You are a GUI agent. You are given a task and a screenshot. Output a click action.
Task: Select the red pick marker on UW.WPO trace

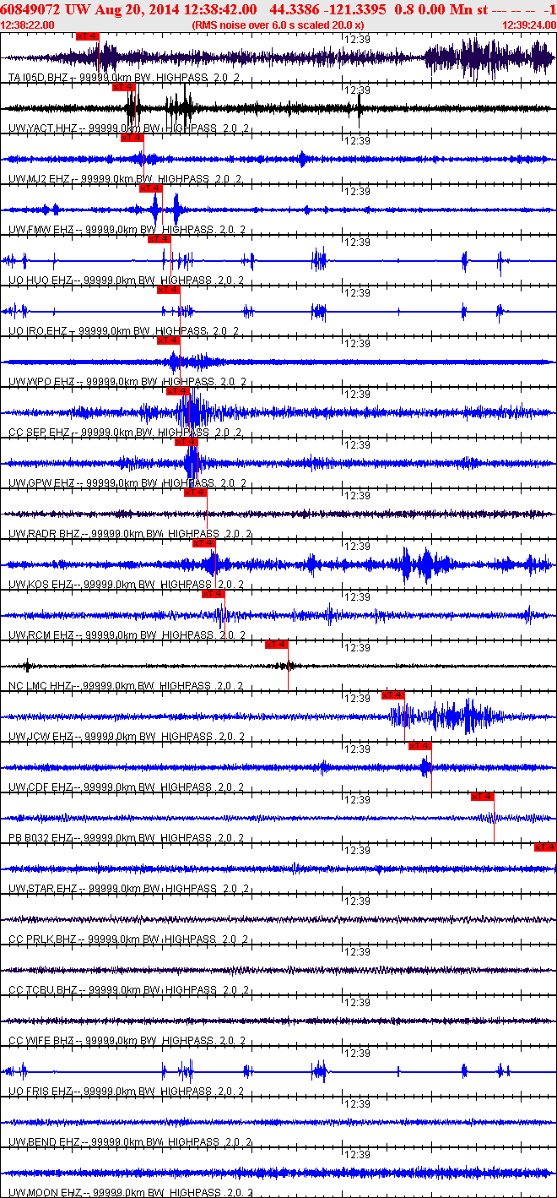point(169,340)
